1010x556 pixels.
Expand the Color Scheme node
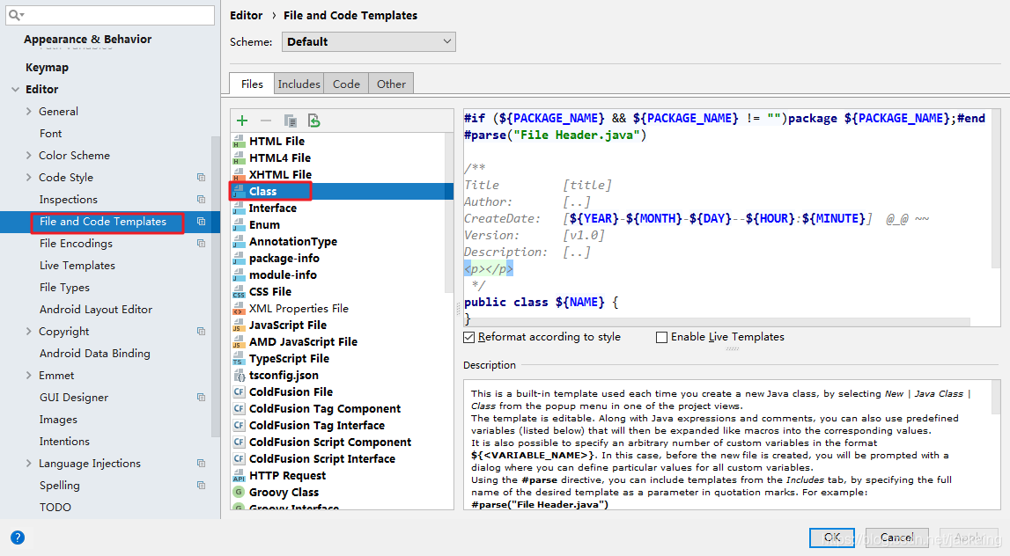[x=28, y=155]
